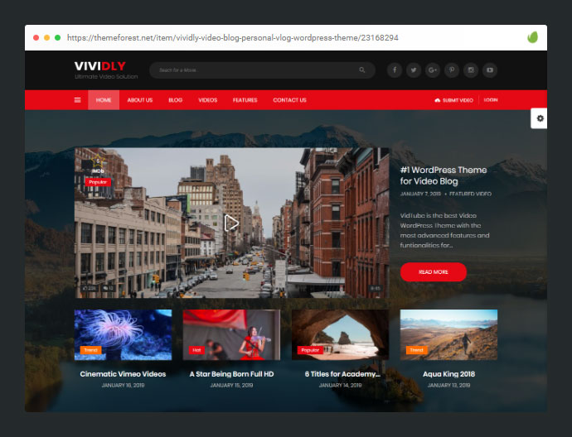Screen dimensions: 572x437
Task: Open the settings gear panel
Action: coord(540,118)
